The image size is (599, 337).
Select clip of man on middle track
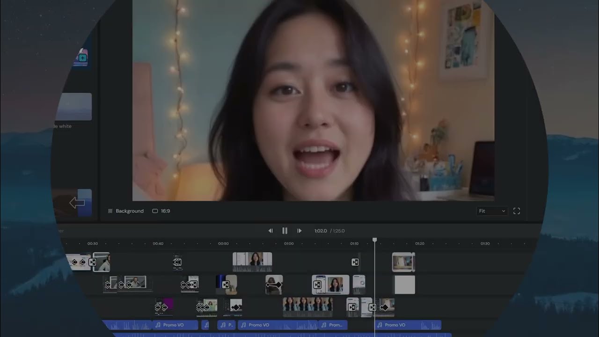[135, 282]
